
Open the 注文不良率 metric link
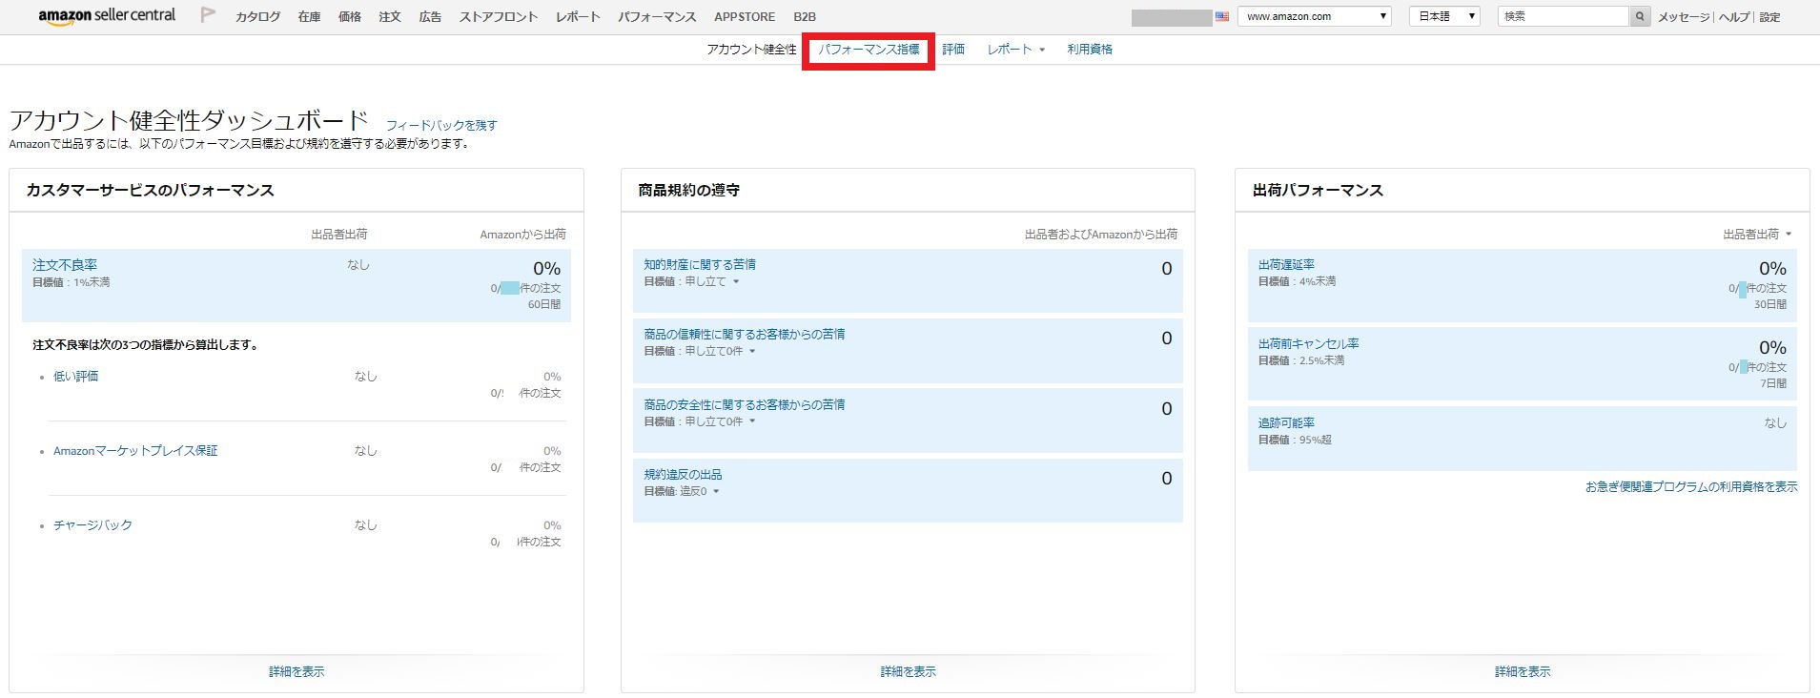[x=65, y=265]
